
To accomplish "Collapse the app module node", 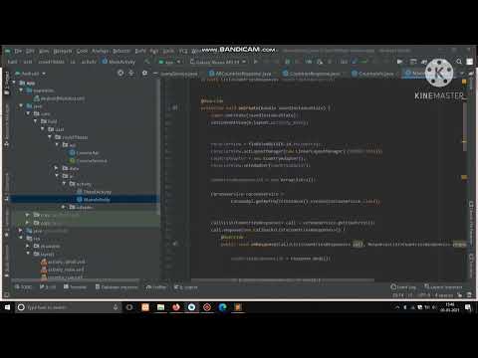I will pos(14,83).
